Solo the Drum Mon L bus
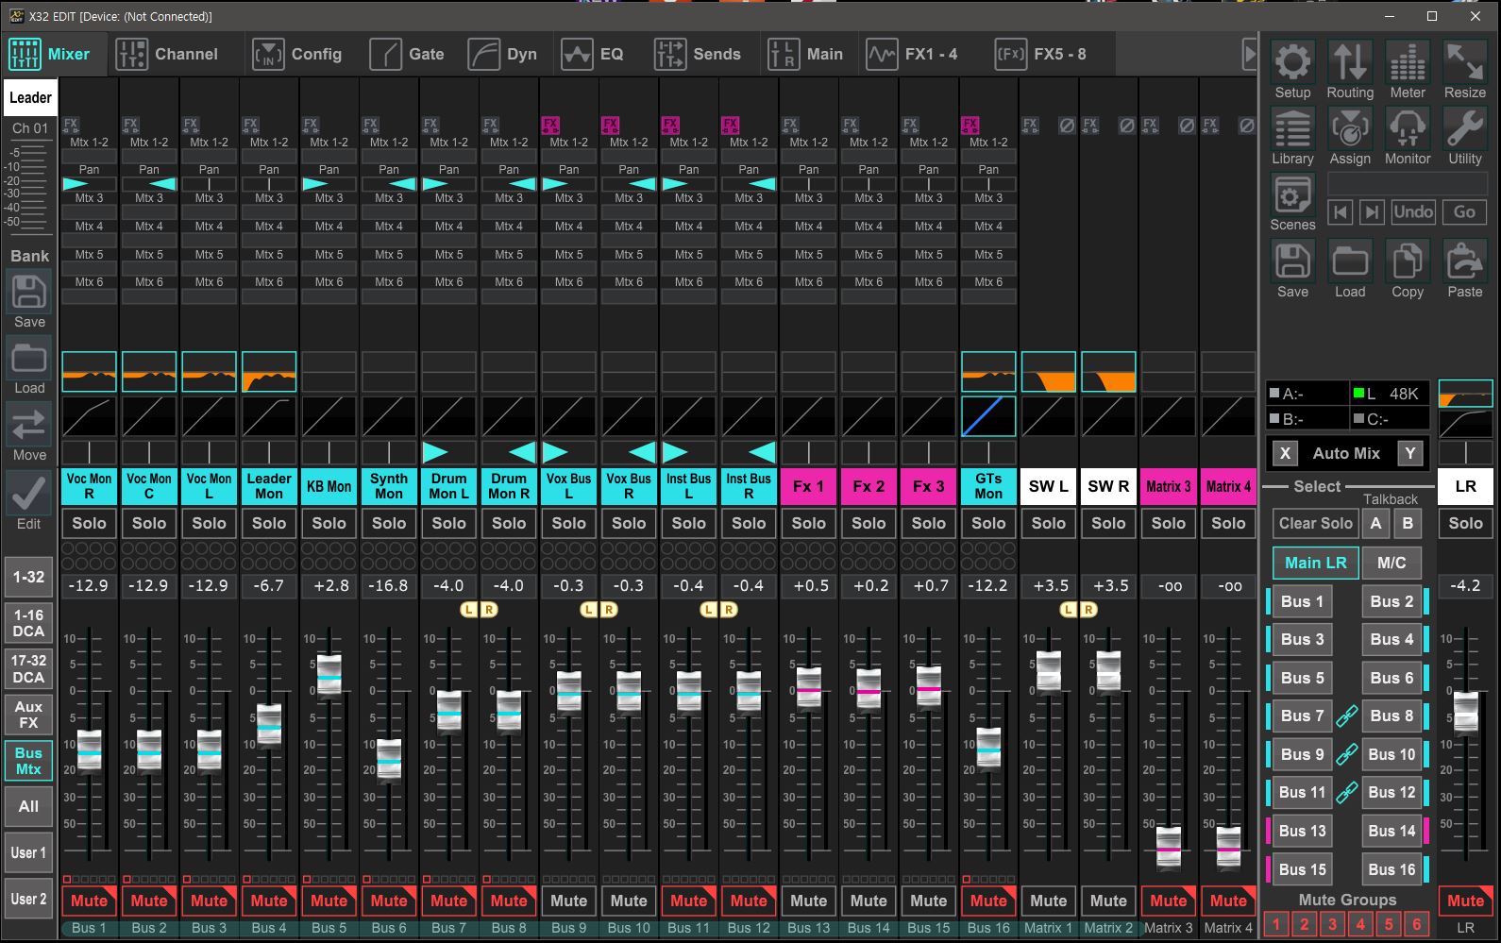 pyautogui.click(x=448, y=523)
